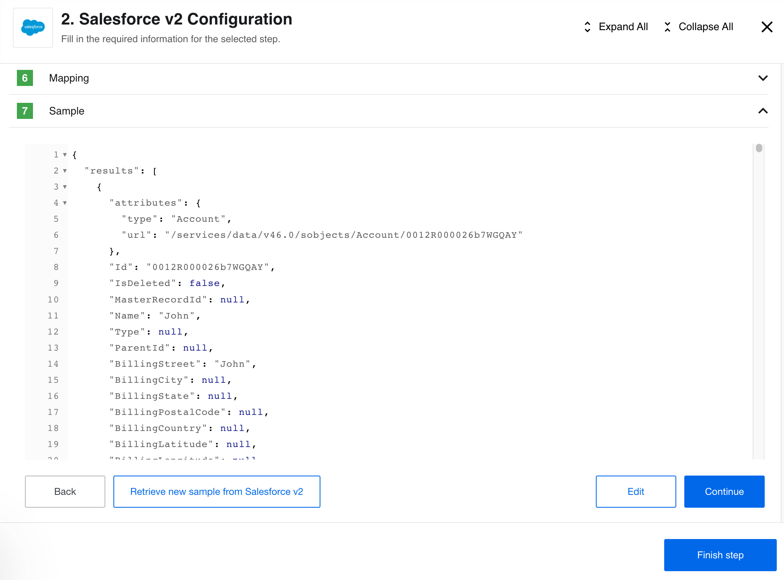Fold the attributes object at line 4
The image size is (784, 580).
click(65, 203)
